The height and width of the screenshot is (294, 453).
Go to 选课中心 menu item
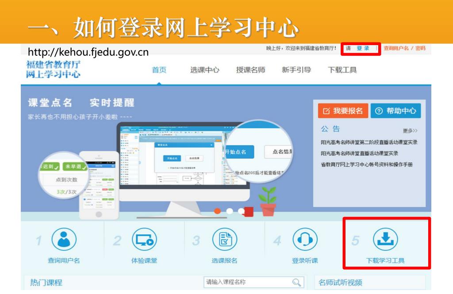coord(205,70)
